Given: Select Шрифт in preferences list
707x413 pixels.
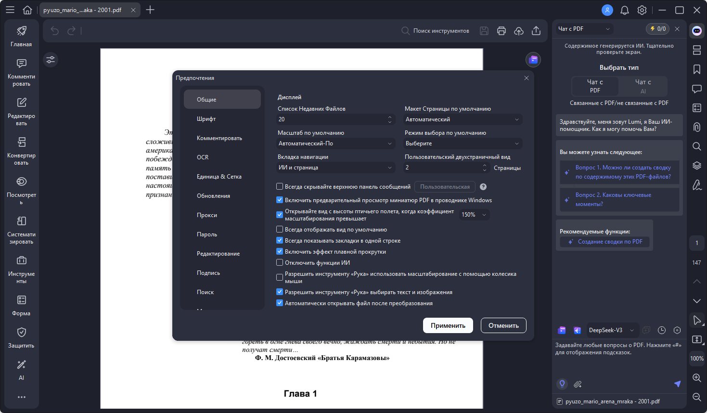Looking at the screenshot, I should [206, 119].
